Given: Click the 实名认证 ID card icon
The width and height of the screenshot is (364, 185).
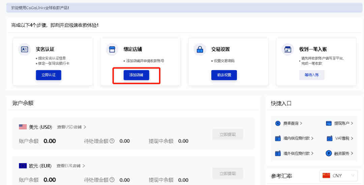Looking at the screenshot, I should pyautogui.click(x=25, y=50).
